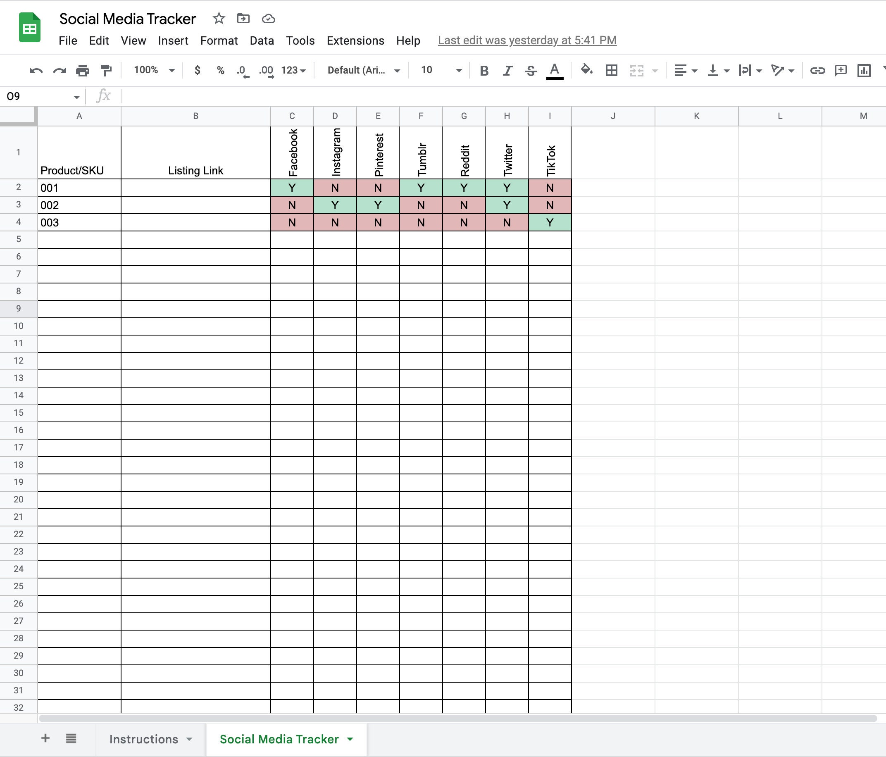Open the zoom level dropdown
This screenshot has height=757, width=886.
(x=153, y=70)
